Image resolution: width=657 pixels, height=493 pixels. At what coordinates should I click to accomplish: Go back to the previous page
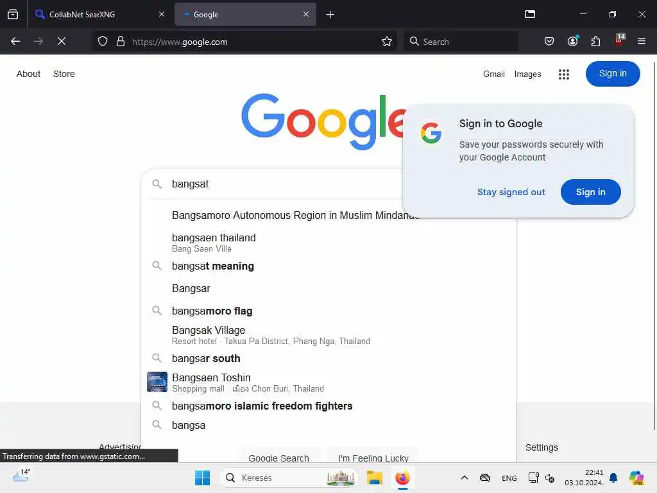point(15,41)
